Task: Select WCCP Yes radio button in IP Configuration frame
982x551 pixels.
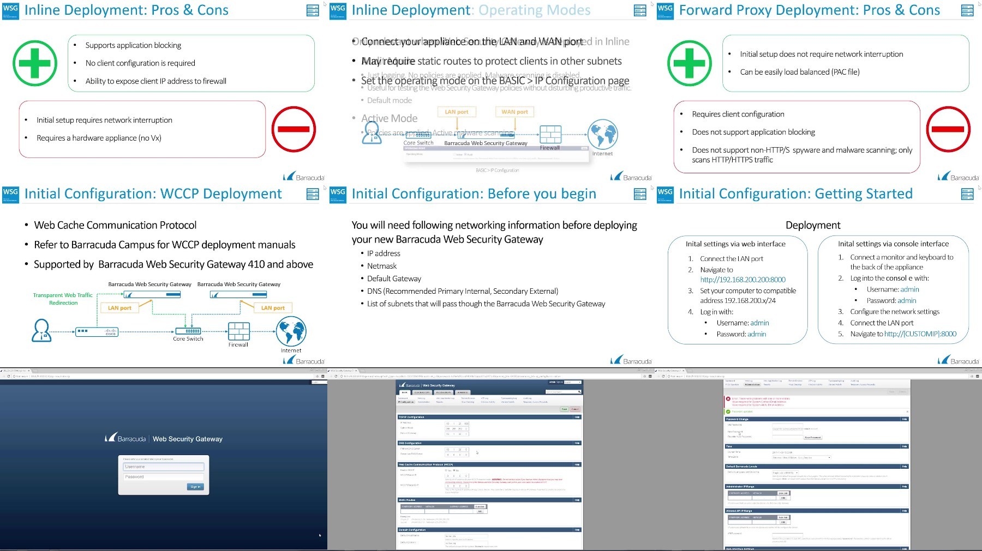Action: 446,470
